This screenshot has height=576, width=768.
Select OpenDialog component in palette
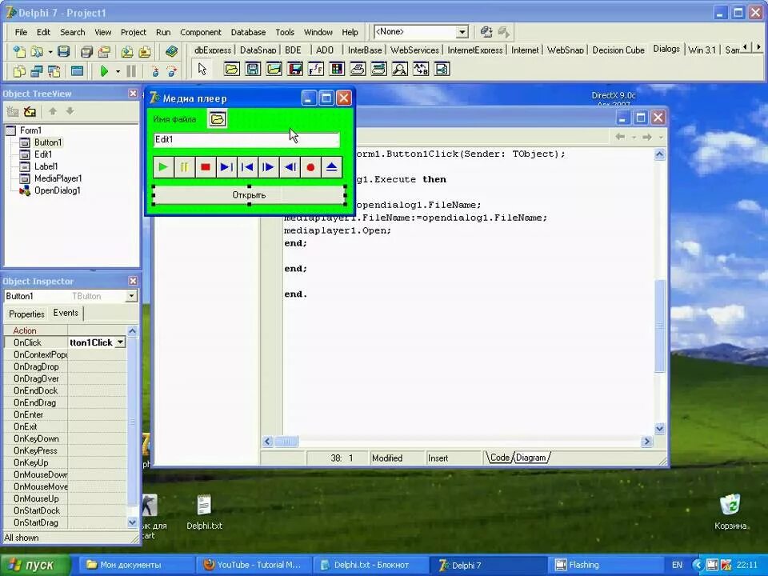232,69
